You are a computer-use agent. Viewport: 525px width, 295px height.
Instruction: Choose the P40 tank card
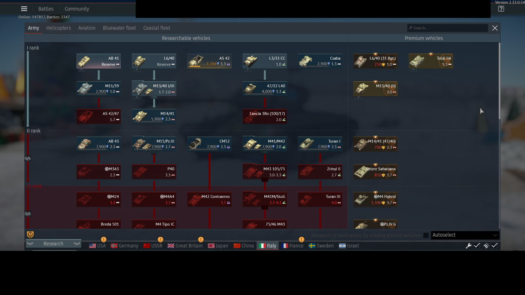154,172
